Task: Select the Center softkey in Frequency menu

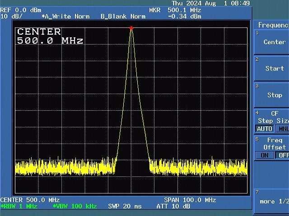Action: [271, 42]
